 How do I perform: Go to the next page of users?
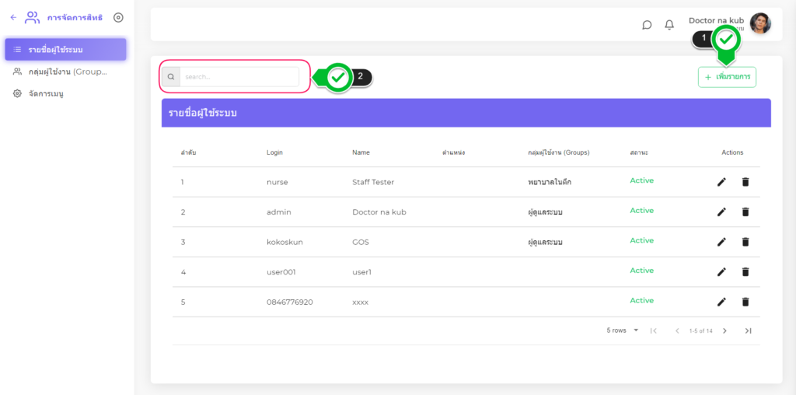tap(724, 330)
